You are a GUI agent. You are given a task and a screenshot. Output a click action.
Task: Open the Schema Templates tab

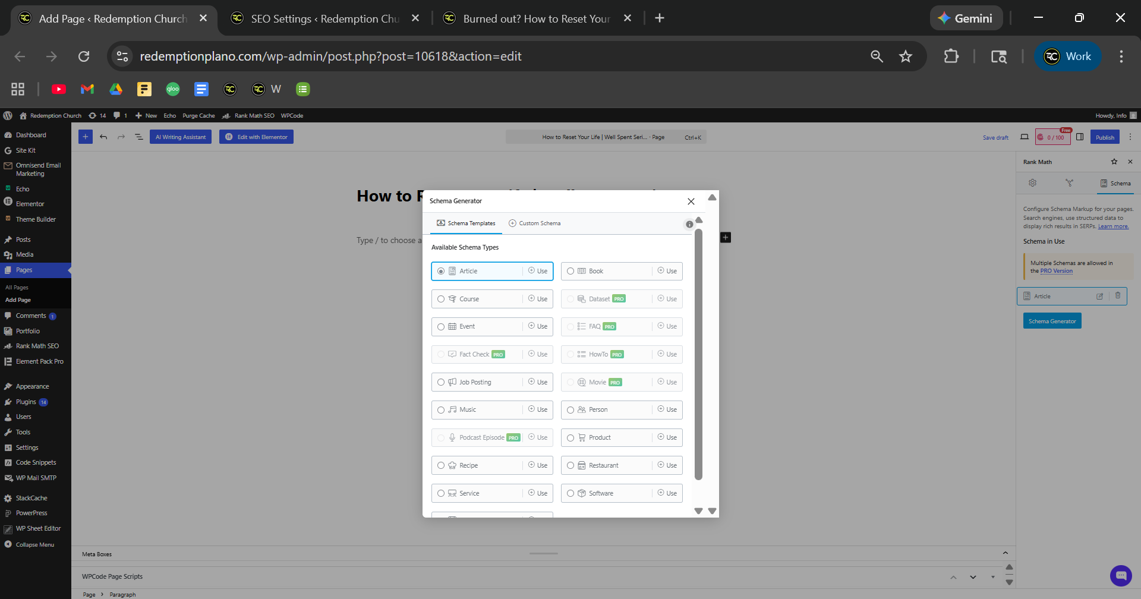466,223
